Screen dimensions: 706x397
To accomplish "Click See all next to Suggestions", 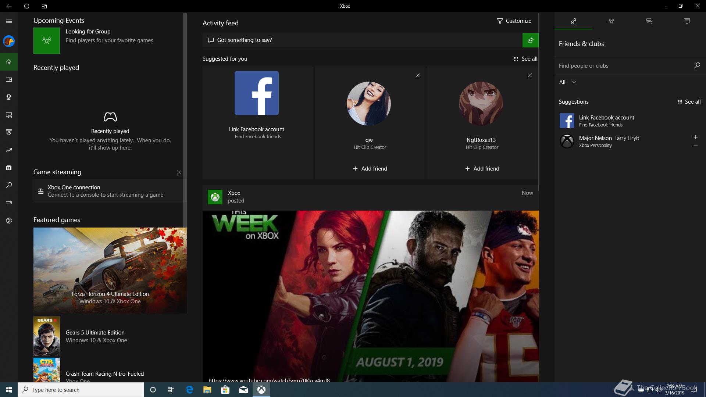I will [x=689, y=102].
